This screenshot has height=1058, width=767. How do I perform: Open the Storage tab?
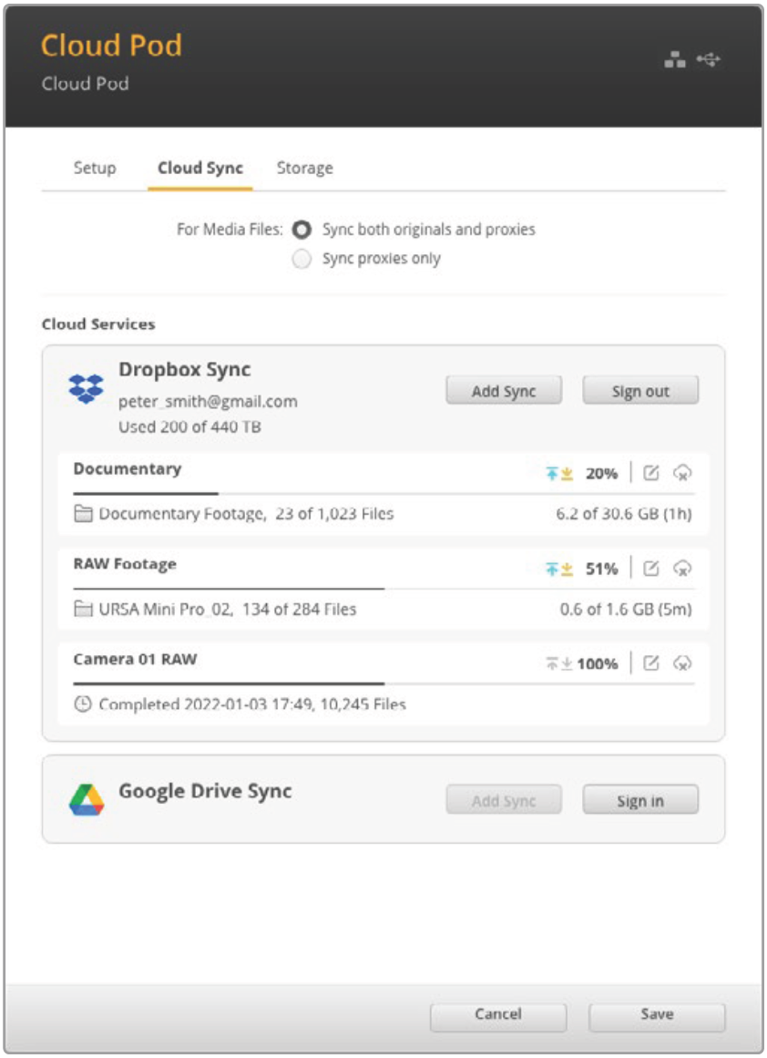(x=305, y=168)
